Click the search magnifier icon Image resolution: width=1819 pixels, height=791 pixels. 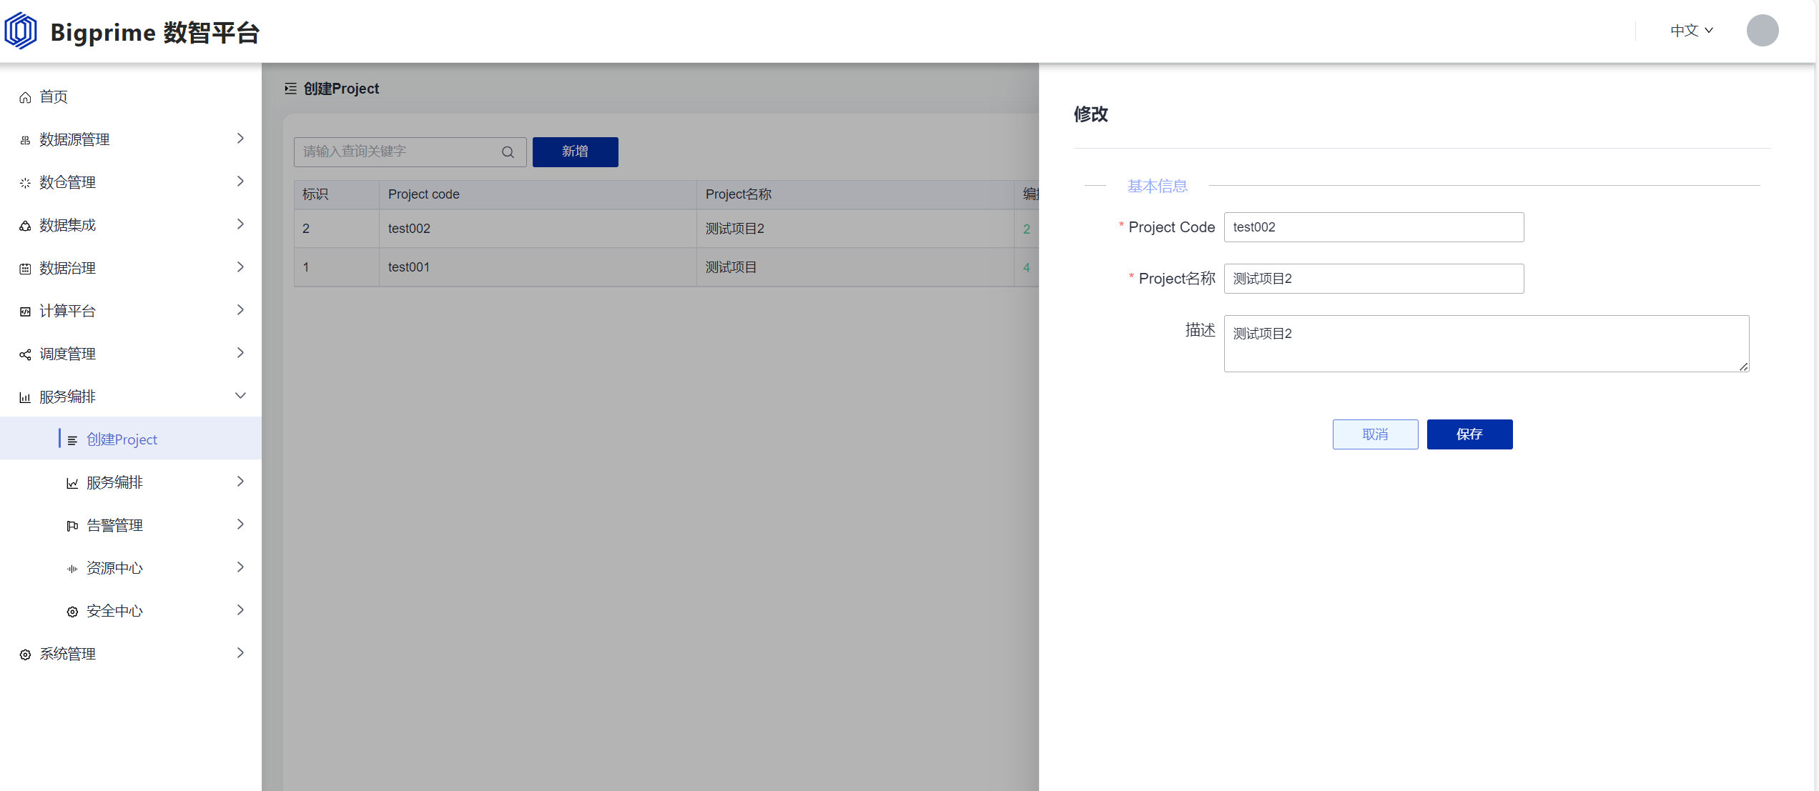pos(508,152)
